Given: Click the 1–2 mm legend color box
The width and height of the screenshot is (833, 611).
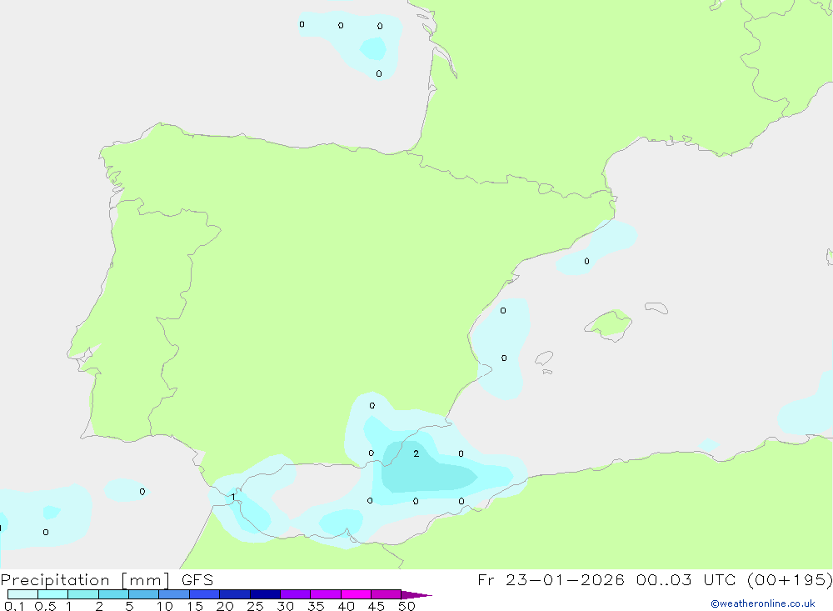Looking at the screenshot, I should point(83,594).
